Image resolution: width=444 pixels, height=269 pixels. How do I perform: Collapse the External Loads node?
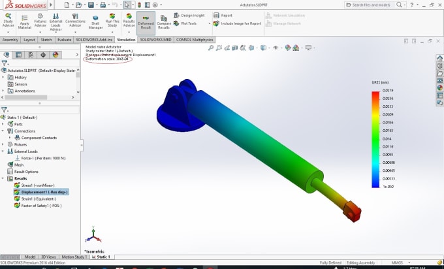tap(3, 151)
